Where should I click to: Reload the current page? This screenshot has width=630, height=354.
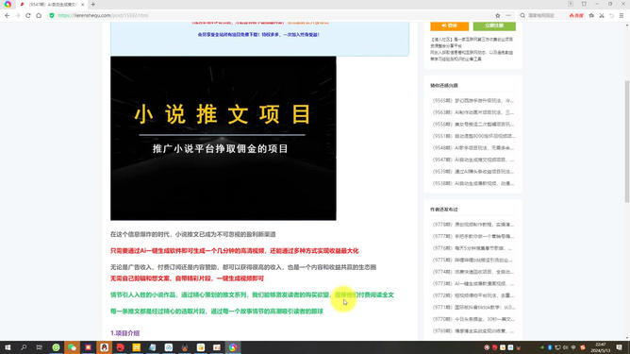[x=27, y=15]
